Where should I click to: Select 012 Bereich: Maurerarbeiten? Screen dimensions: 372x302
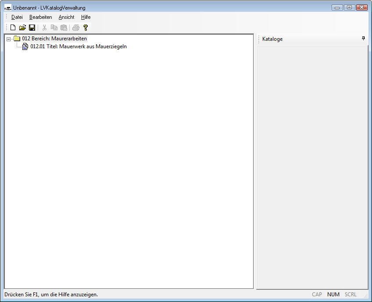tap(54, 39)
